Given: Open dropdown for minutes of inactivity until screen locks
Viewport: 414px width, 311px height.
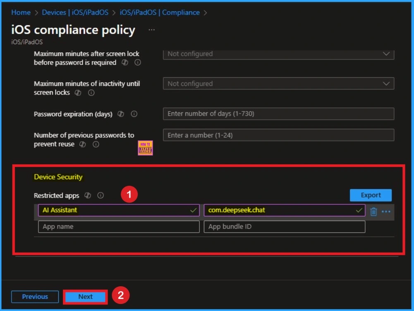Looking at the screenshot, I should click(x=279, y=83).
